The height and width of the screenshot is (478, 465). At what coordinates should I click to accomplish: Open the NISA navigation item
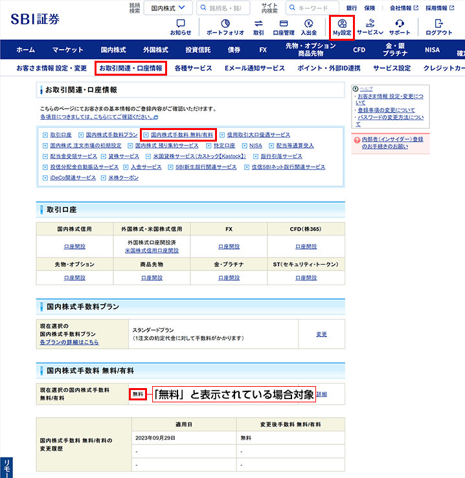tap(432, 50)
